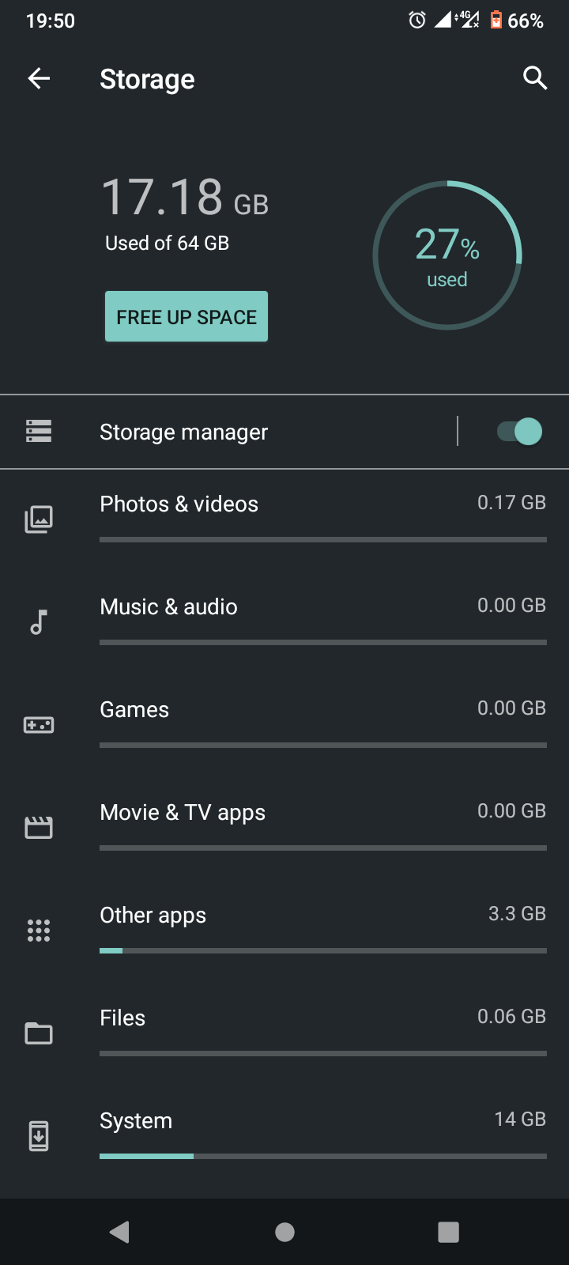Tap the back arrow in the Storage header
The image size is (569, 1265).
pyautogui.click(x=39, y=78)
